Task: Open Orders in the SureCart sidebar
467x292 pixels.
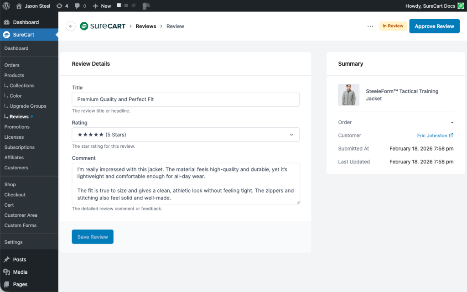Action: pyautogui.click(x=12, y=65)
